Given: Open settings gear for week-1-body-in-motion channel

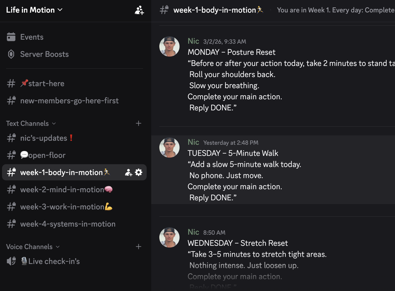Looking at the screenshot, I should click(x=139, y=172).
